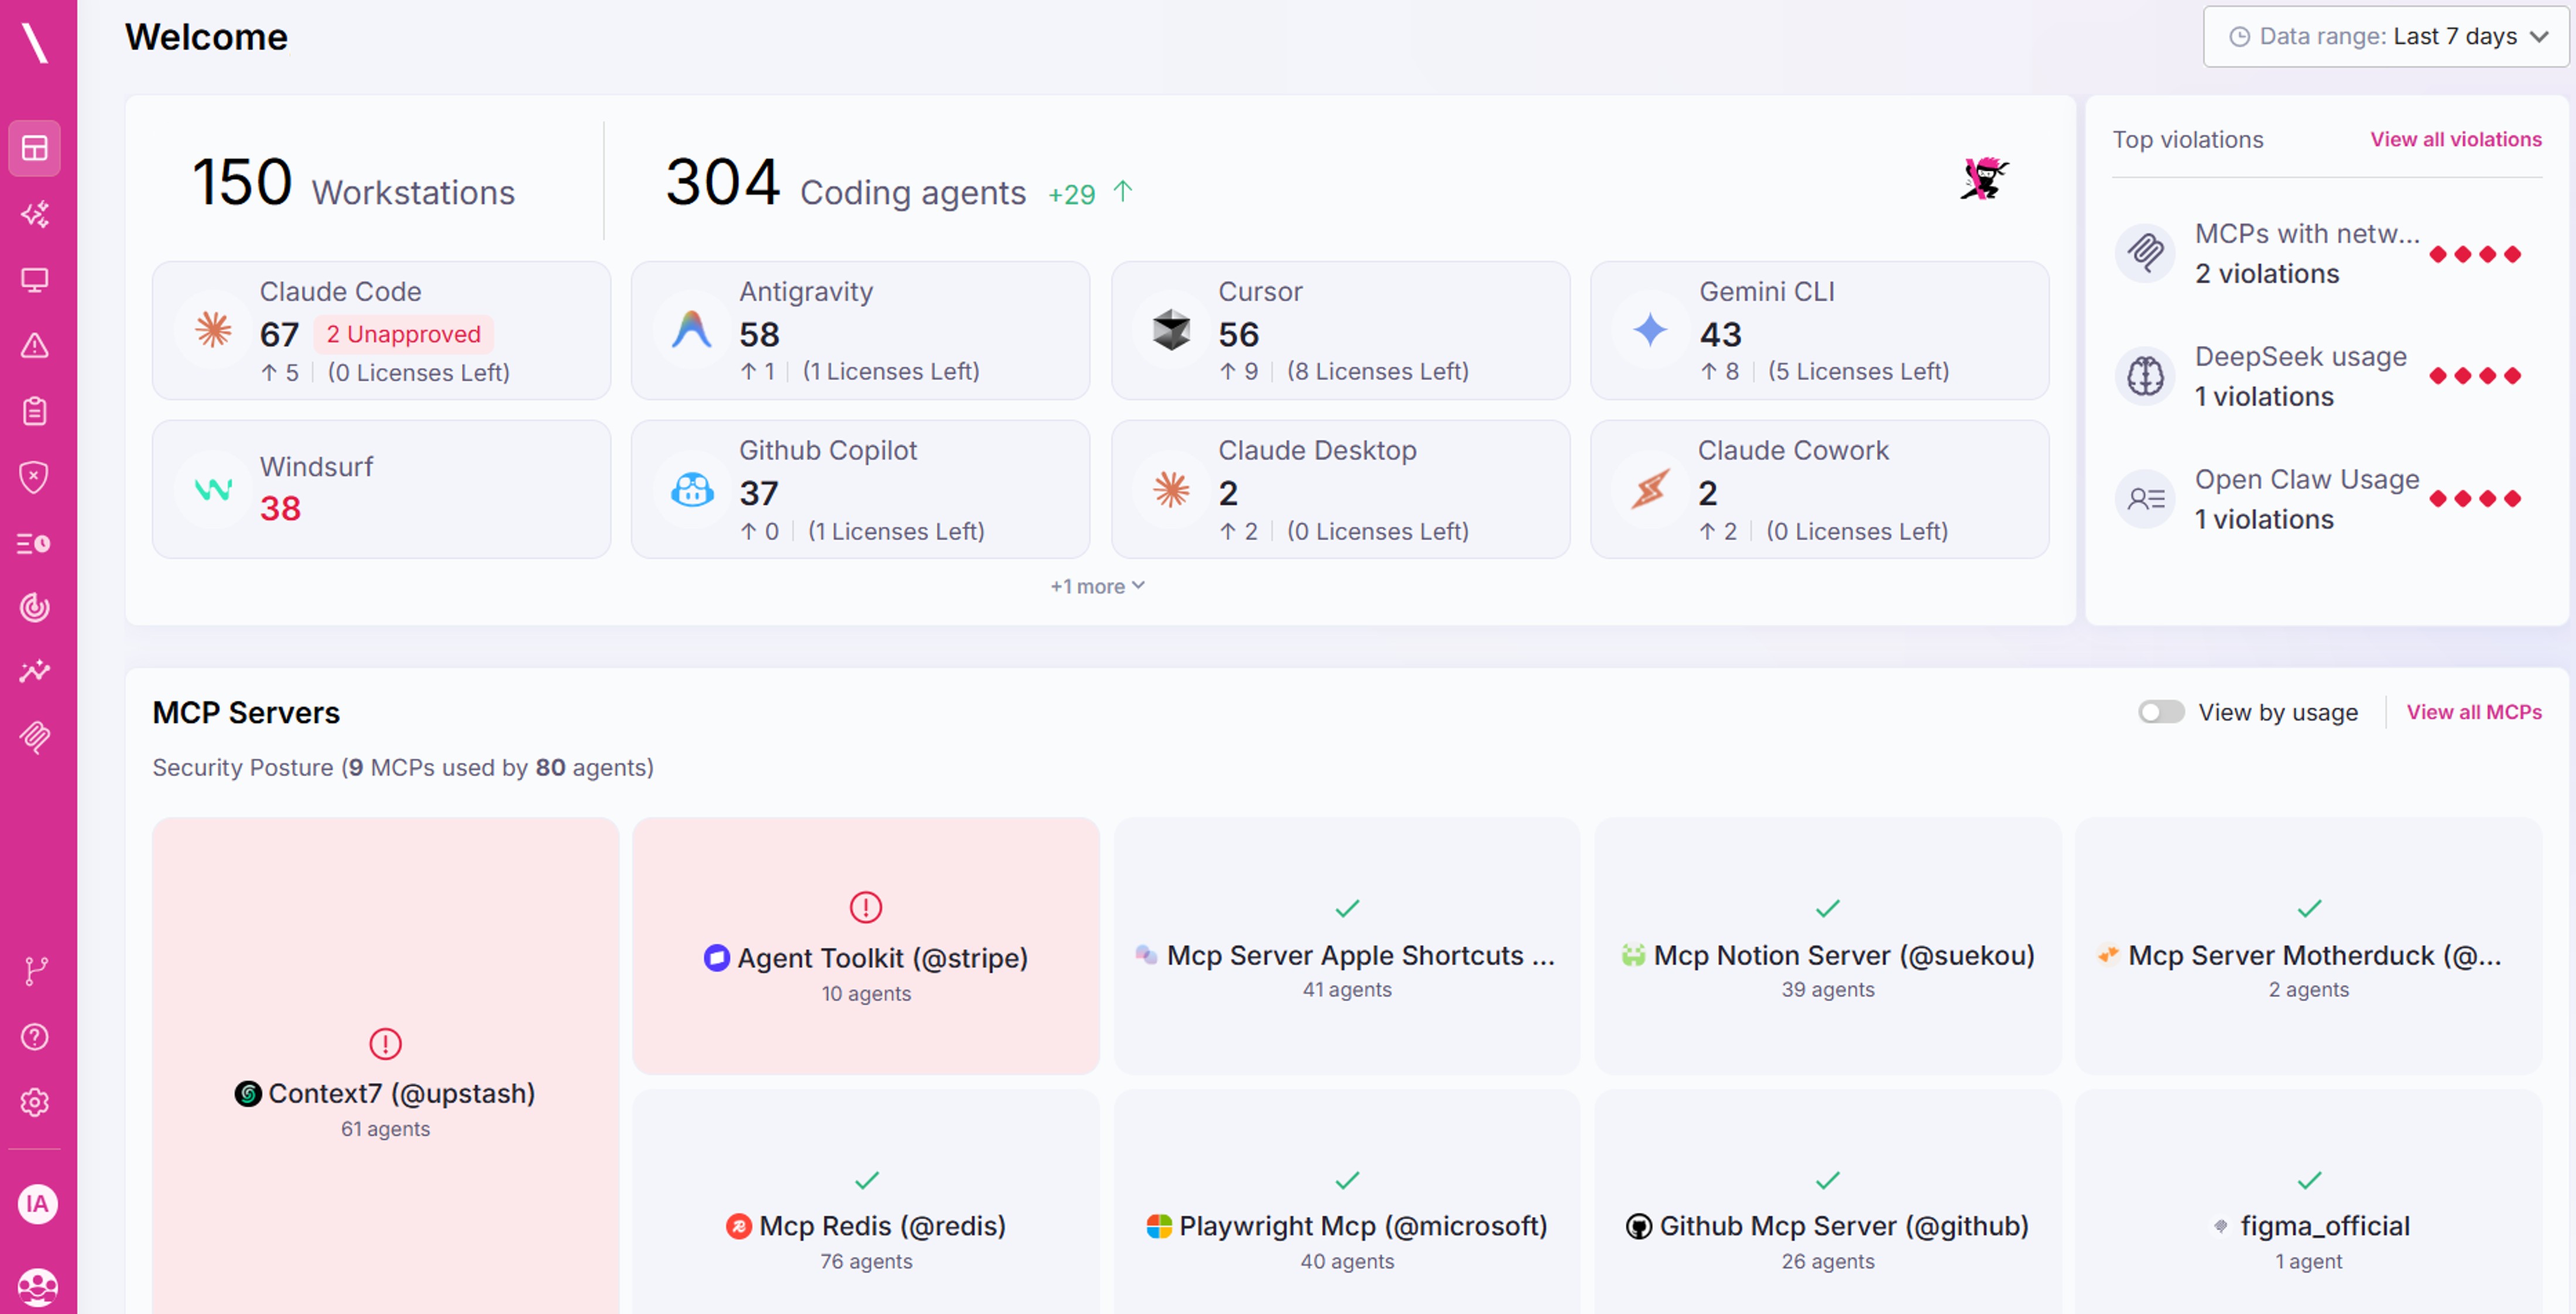2576x1314 pixels.
Task: Open the Mcp Notion Server (@suekou) tile
Action: [1828, 946]
